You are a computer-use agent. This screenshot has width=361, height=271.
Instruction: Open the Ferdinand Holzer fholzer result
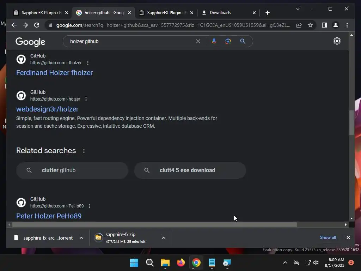click(x=55, y=73)
